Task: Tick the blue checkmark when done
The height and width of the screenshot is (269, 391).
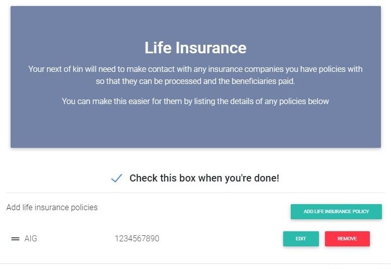Action: pyautogui.click(x=116, y=178)
